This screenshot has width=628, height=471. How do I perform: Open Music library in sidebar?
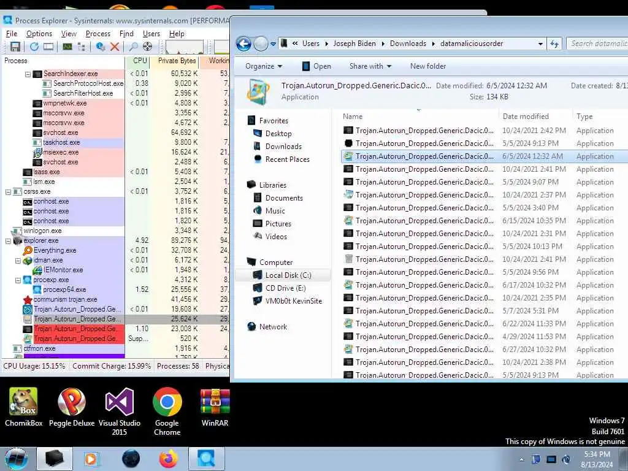(275, 211)
